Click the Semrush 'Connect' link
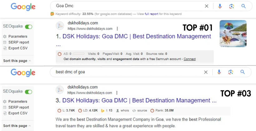The image size is (256, 131). tap(190, 59)
